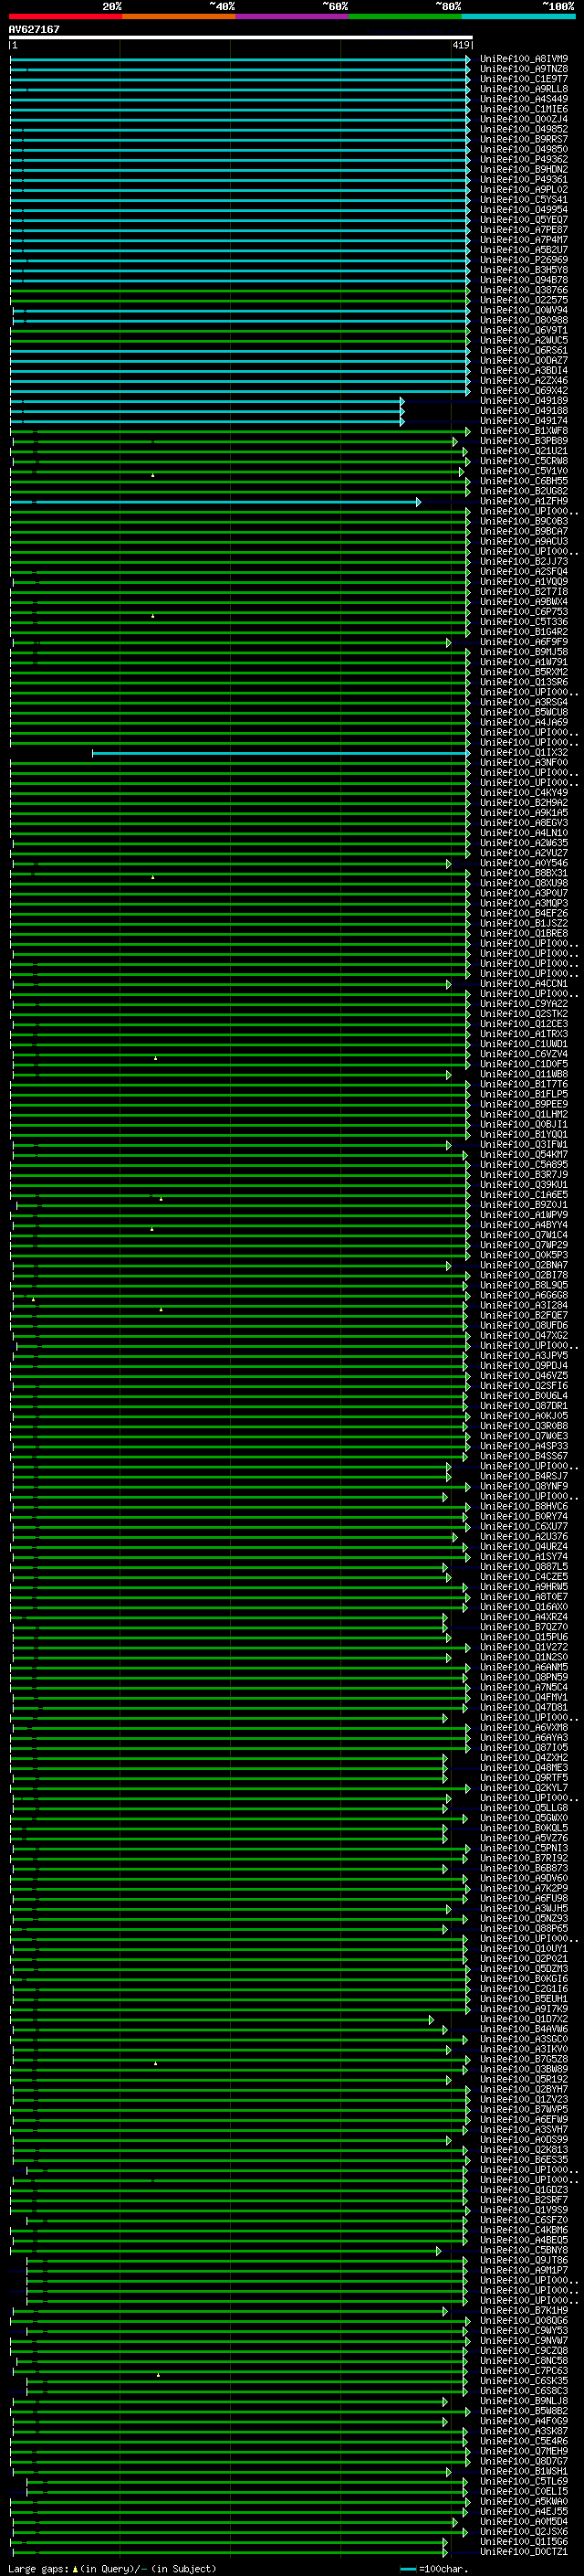Click the red 20% identity legend segment
Viewport: 584px width, 2576px height.
[x=65, y=16]
